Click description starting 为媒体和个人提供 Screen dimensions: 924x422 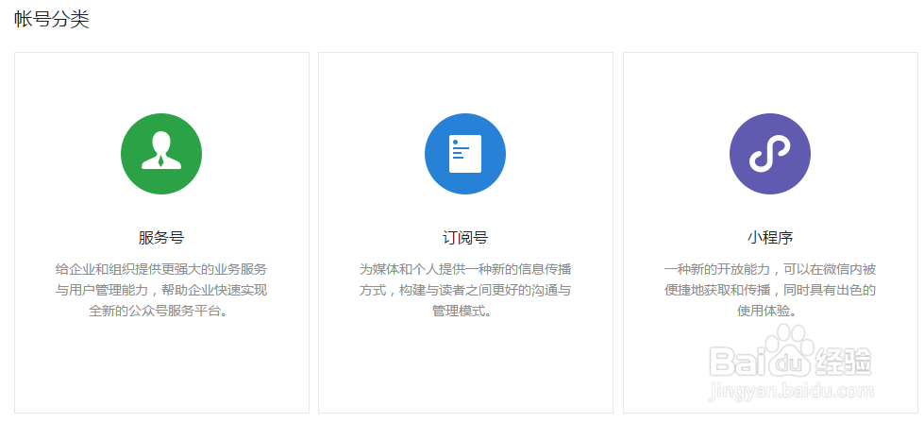pyautogui.click(x=465, y=291)
